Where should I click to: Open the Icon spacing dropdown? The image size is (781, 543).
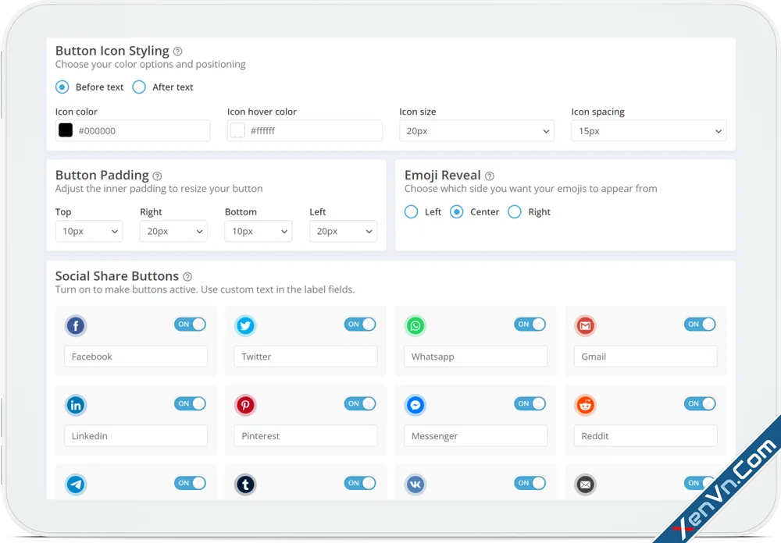click(x=648, y=131)
